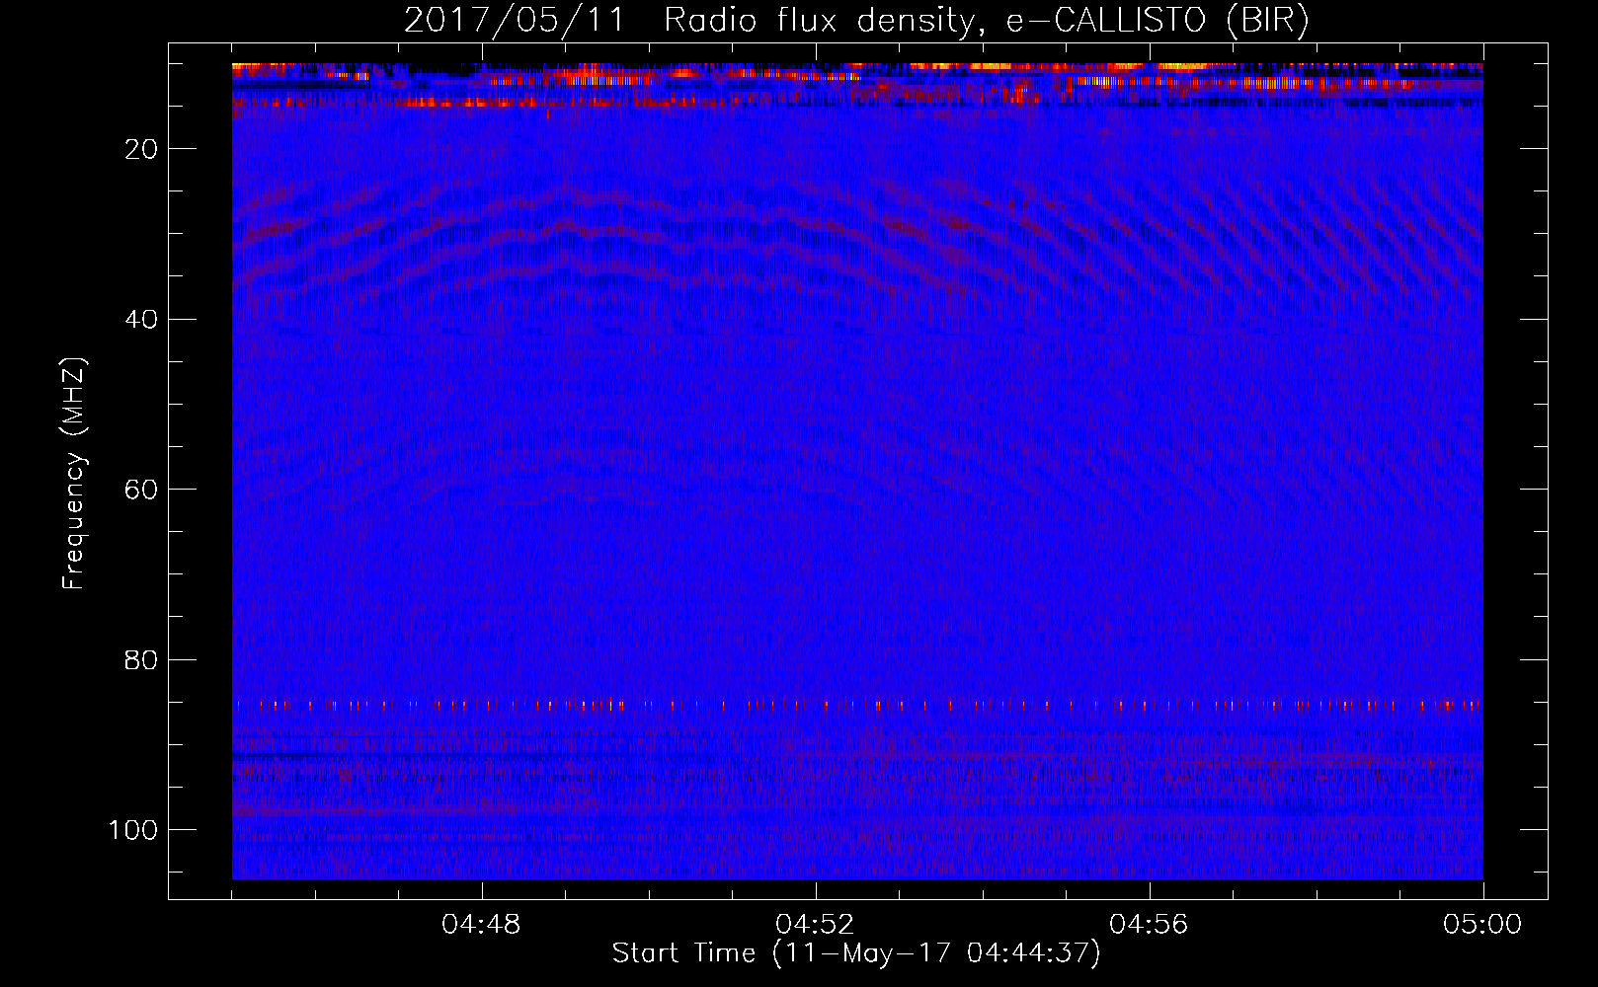Viewport: 1598px width, 987px height.
Task: Click the 100 frequency tick label
Action: tap(133, 830)
